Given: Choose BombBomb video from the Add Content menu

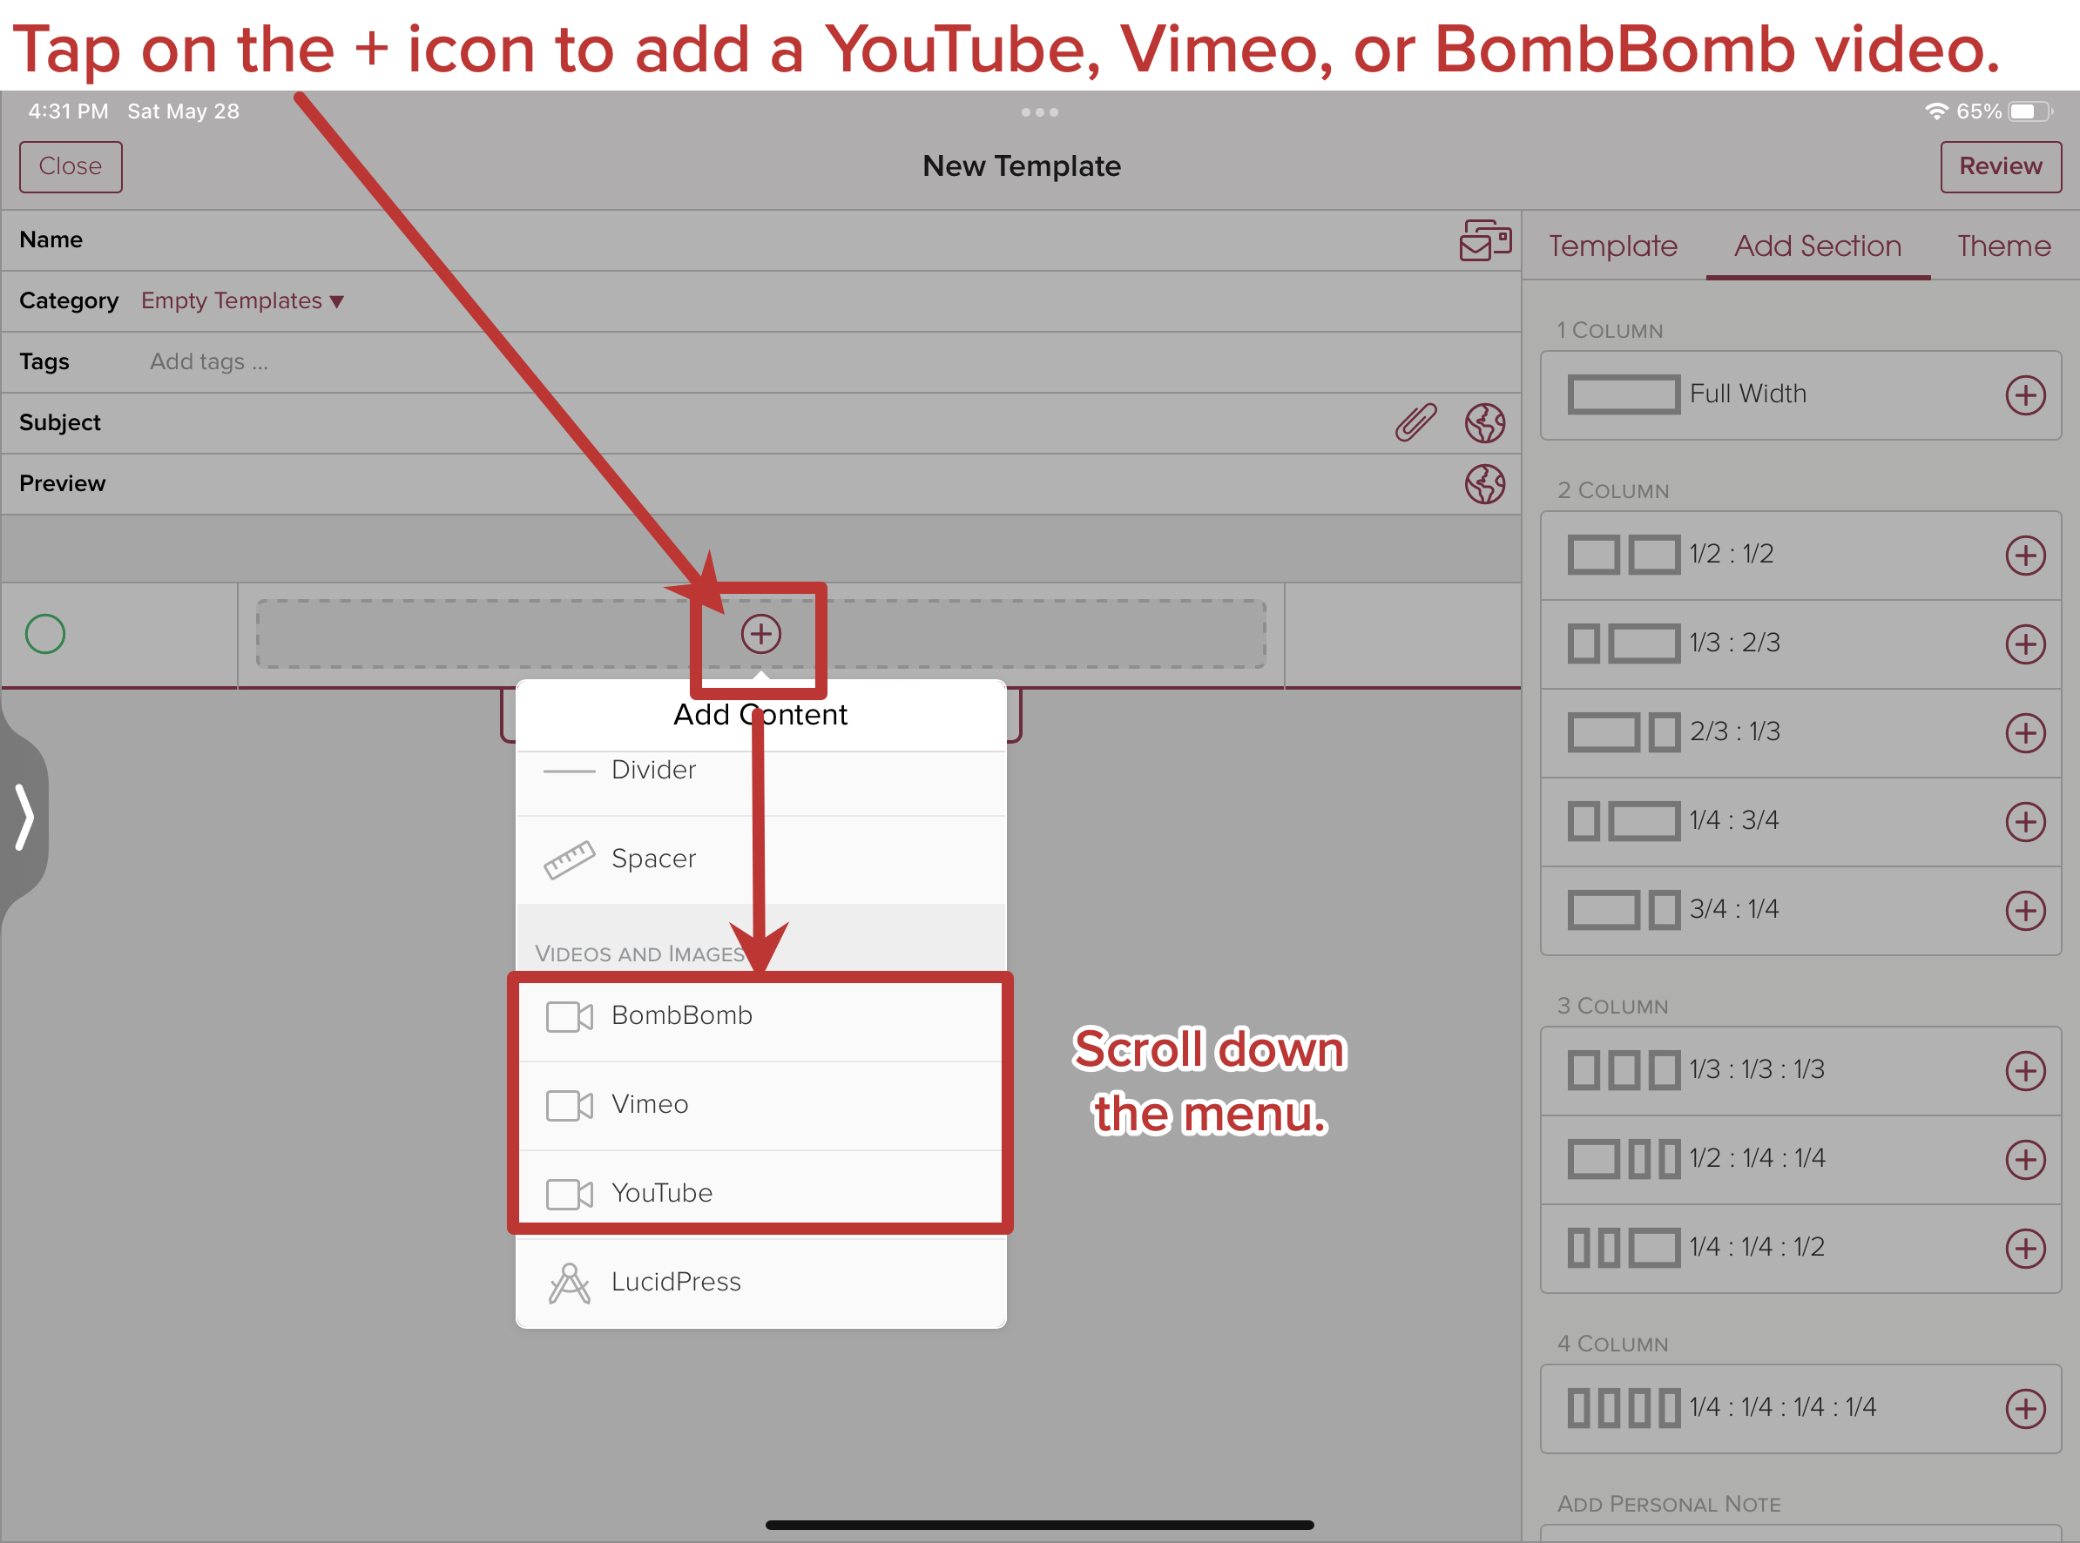Looking at the screenshot, I should (x=681, y=1015).
